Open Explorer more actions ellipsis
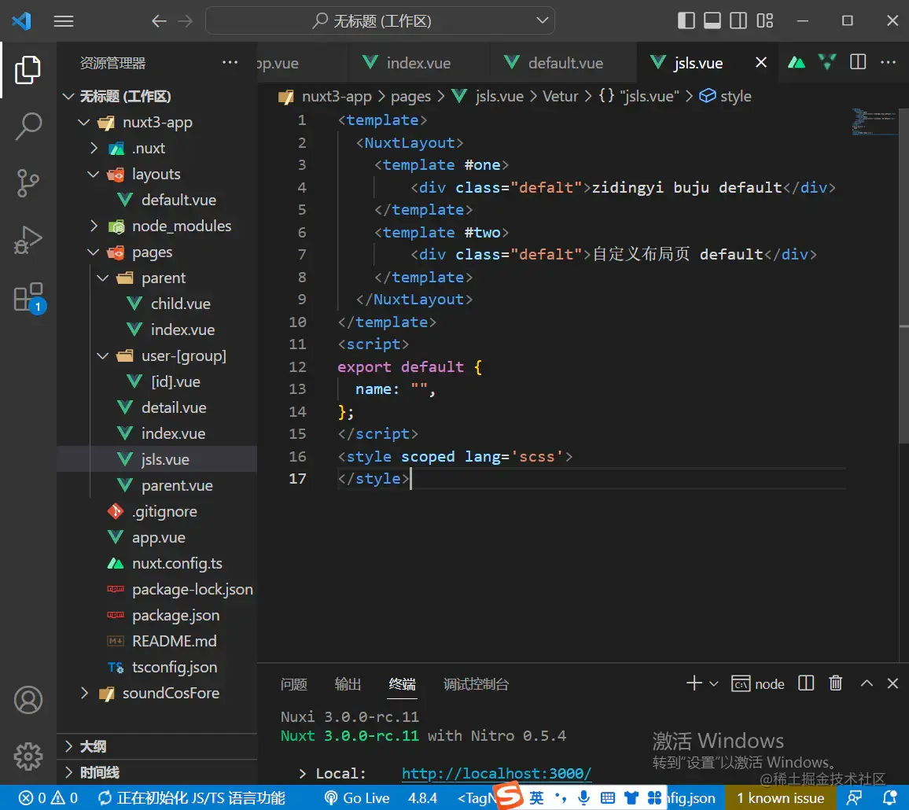909x810 pixels. [230, 63]
